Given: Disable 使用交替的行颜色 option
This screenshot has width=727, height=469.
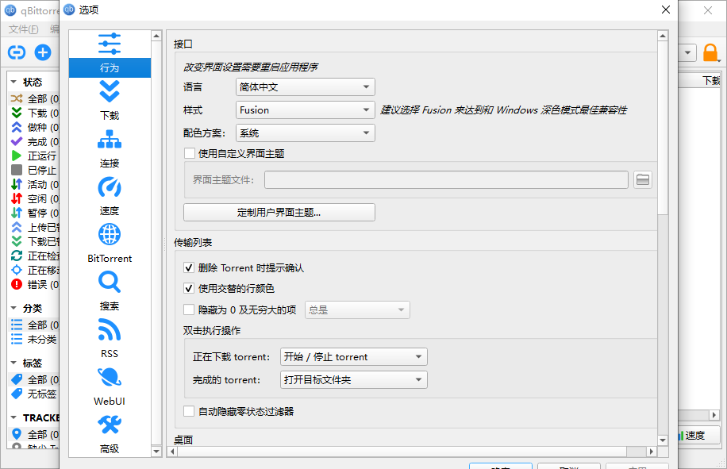Looking at the screenshot, I should tap(189, 289).
